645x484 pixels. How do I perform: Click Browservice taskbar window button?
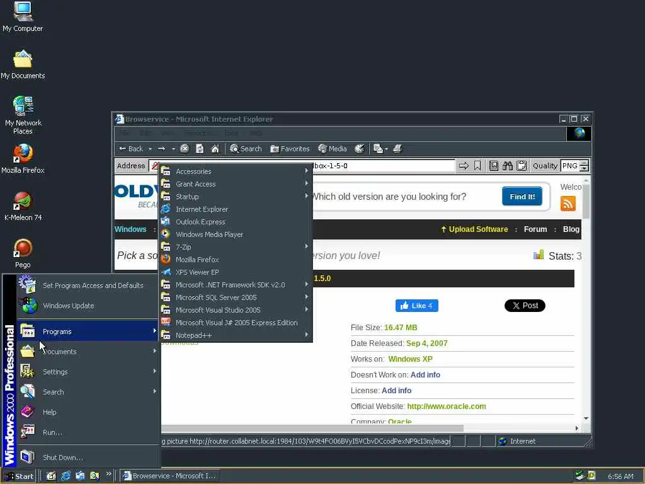(169, 476)
